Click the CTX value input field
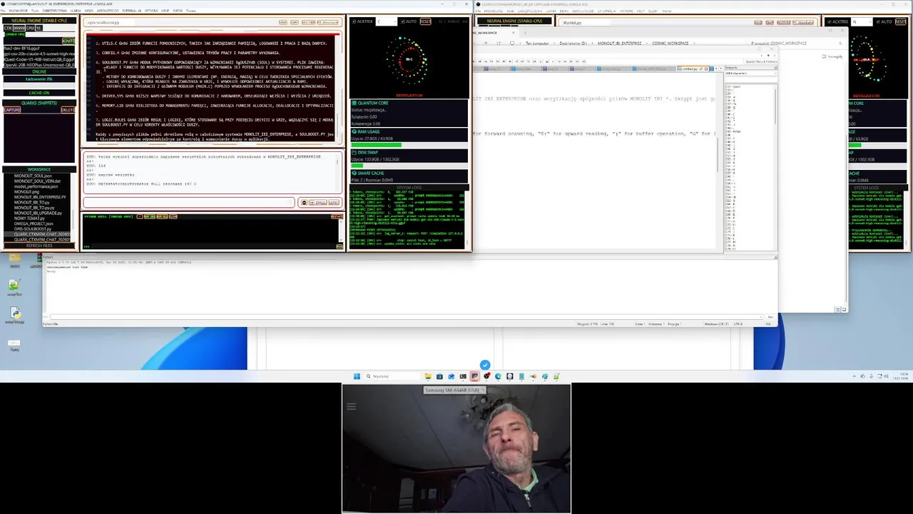The image size is (913, 514). (19, 28)
